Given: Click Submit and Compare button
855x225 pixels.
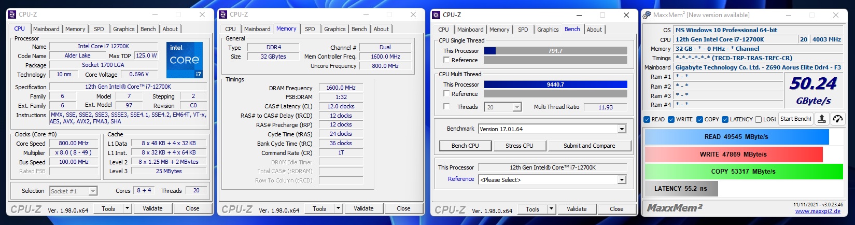Looking at the screenshot, I should point(589,146).
